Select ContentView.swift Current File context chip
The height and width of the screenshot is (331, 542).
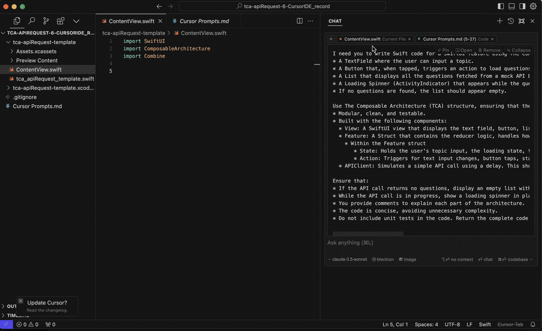click(x=375, y=39)
